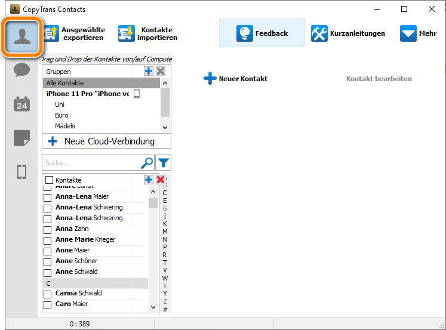This screenshot has height=330, width=446.
Task: Jump to letter P in index
Action: [x=165, y=247]
